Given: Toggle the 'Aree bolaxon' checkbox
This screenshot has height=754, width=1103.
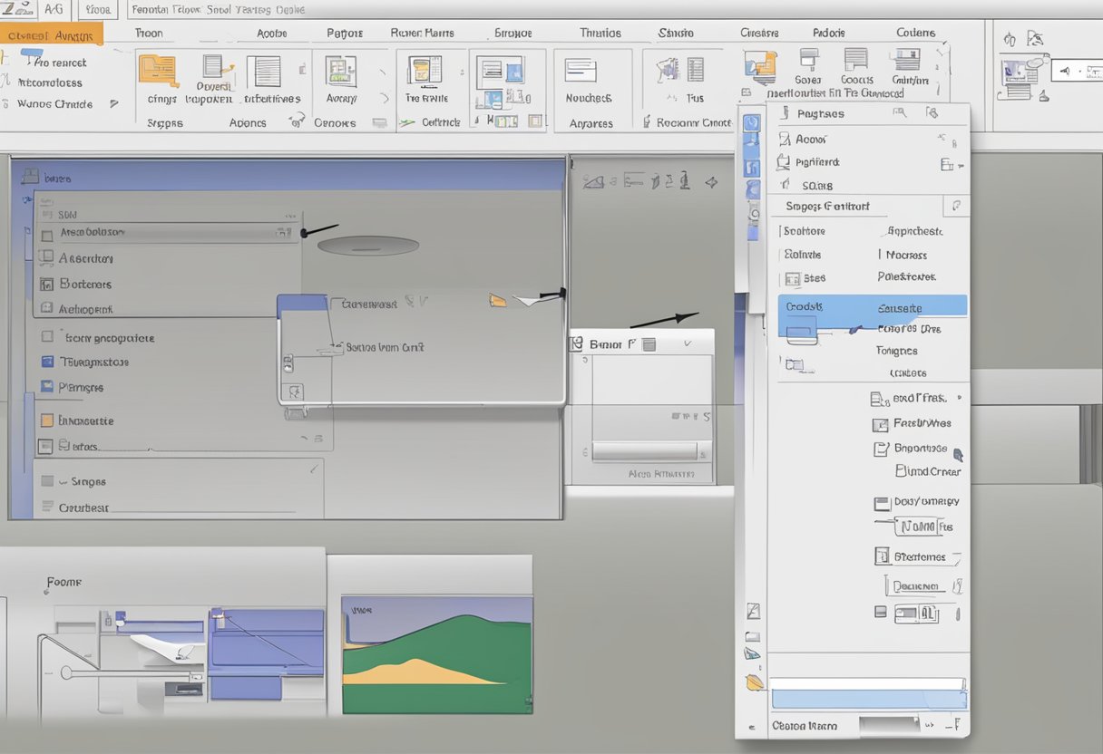Looking at the screenshot, I should (47, 234).
